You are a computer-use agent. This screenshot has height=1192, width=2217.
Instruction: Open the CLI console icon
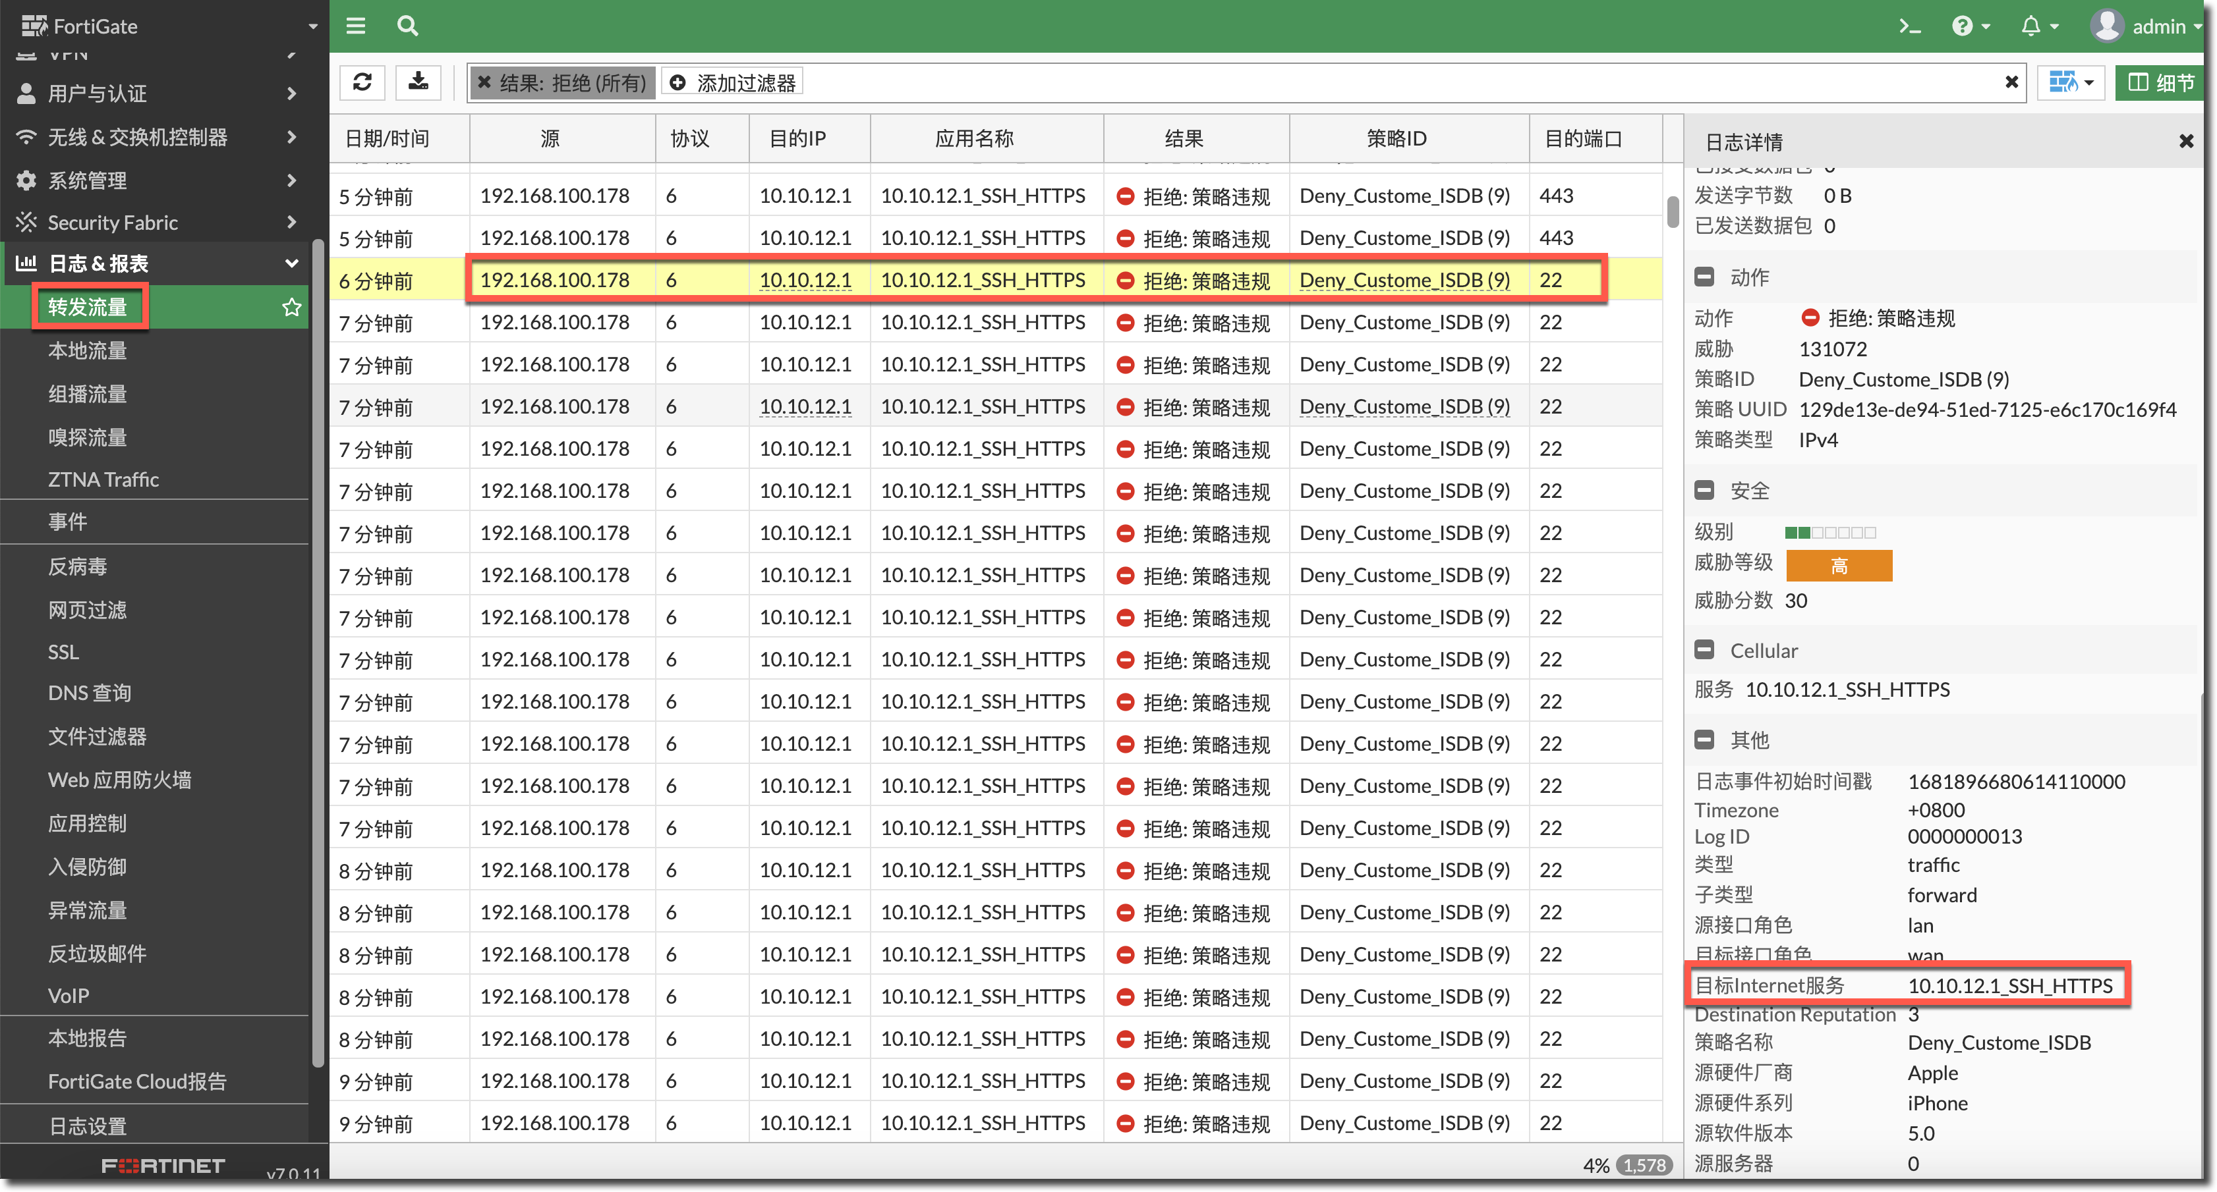[1910, 26]
